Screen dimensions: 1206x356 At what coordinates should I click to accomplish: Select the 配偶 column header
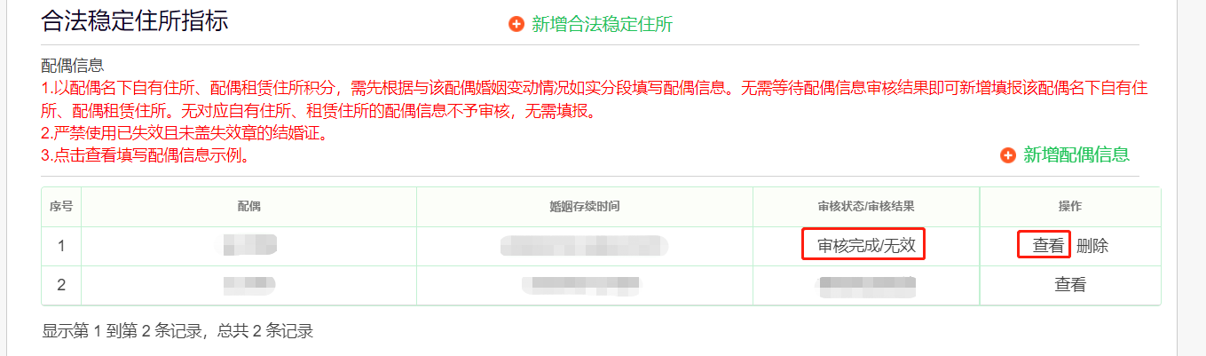(x=248, y=206)
